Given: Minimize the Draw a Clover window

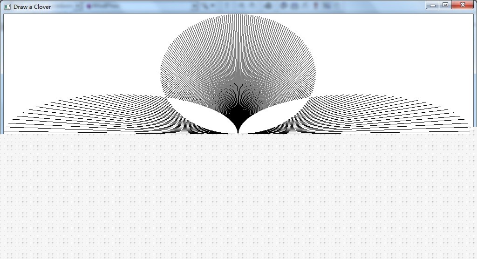Looking at the screenshot, I should [433, 5].
